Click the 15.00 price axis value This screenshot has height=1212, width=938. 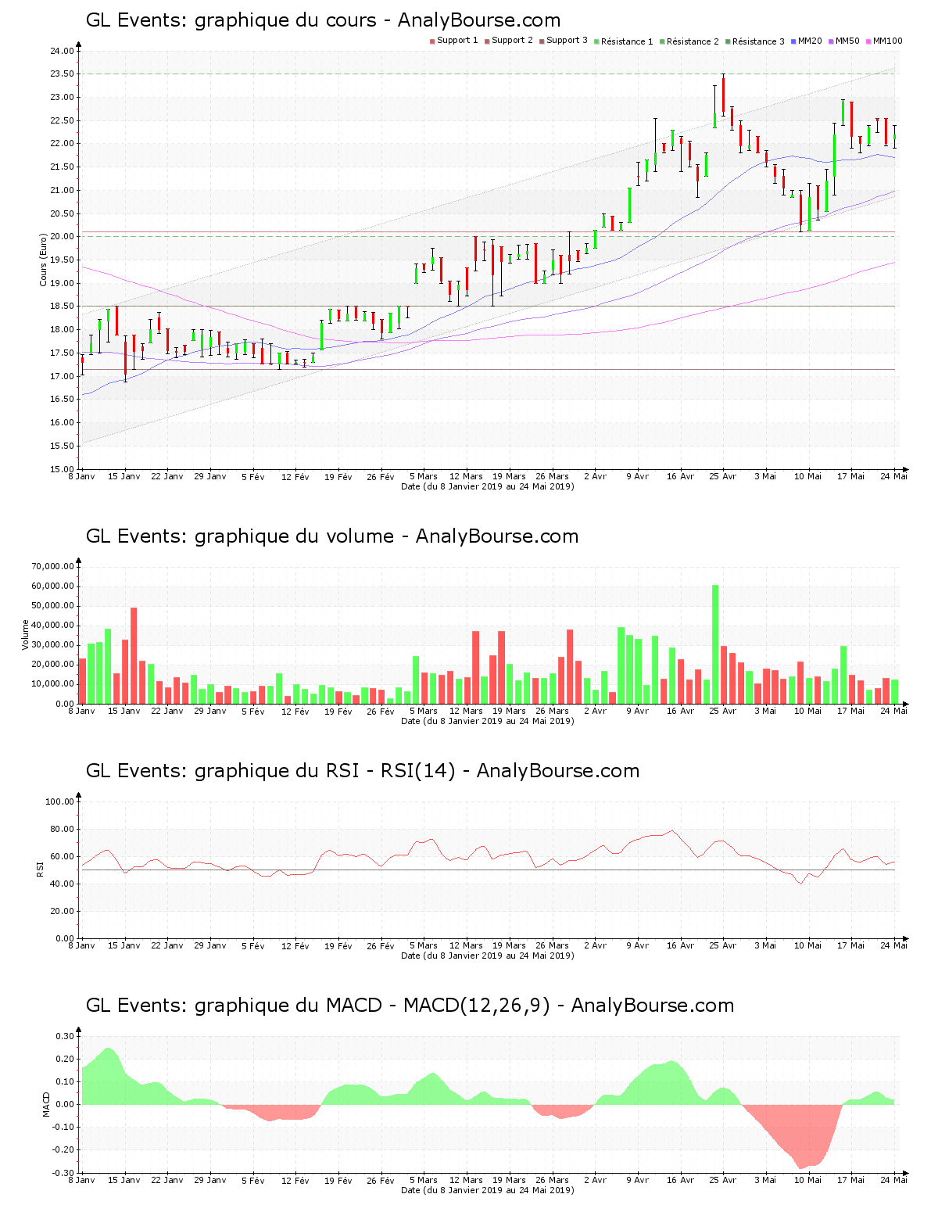62,469
